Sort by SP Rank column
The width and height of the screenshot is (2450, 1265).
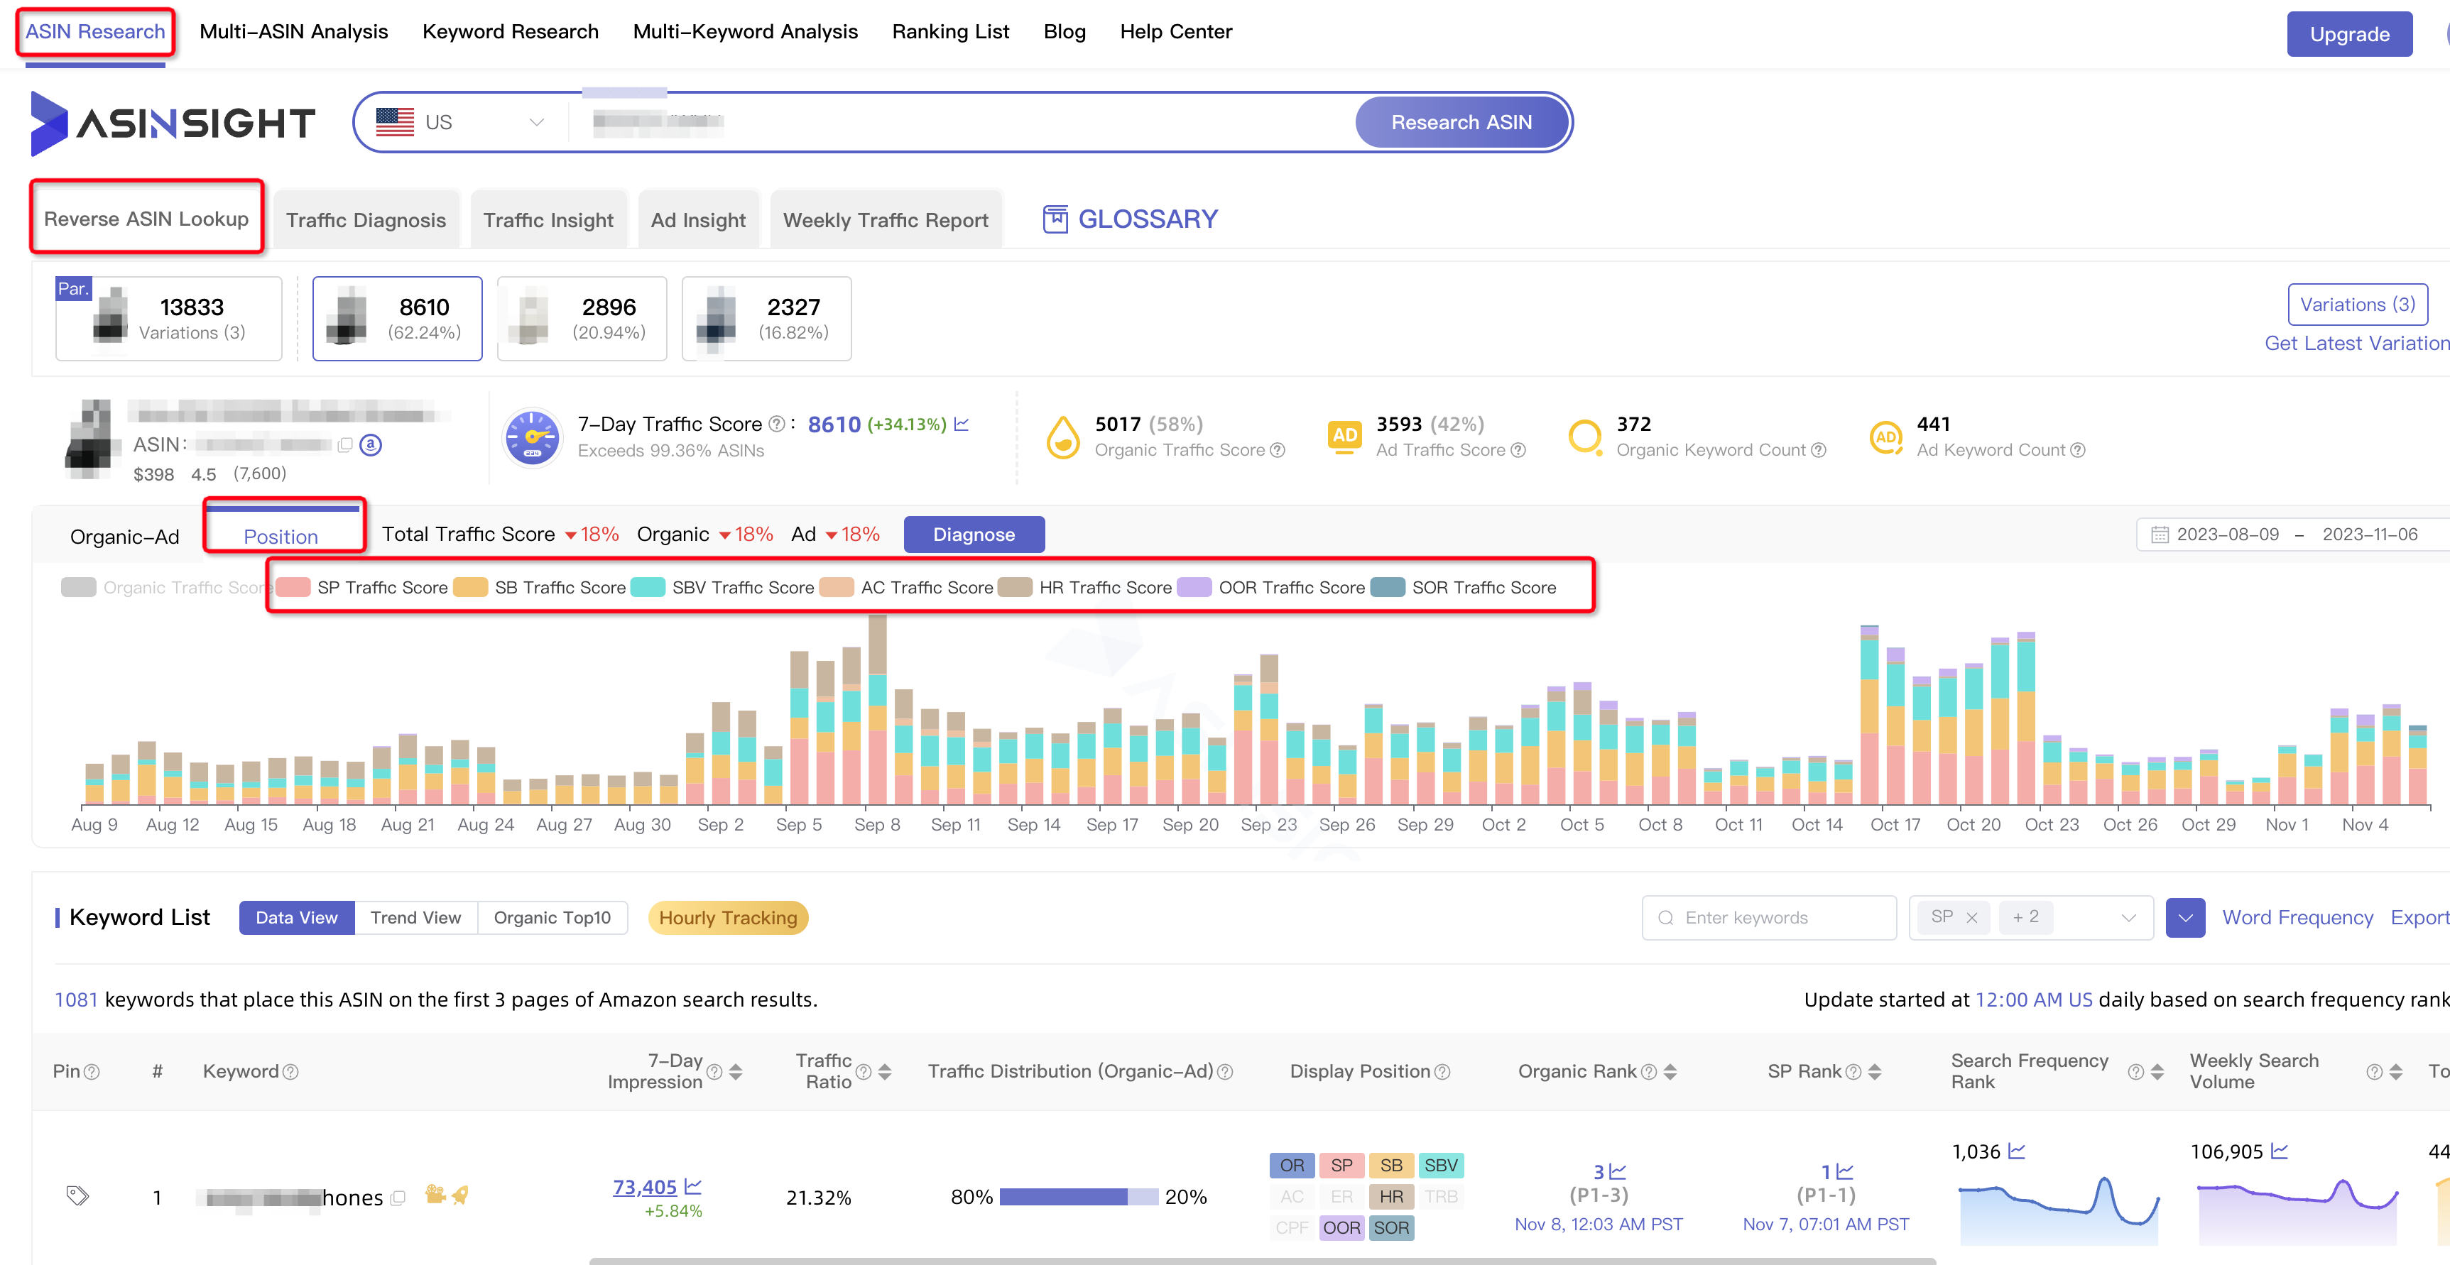(x=1875, y=1071)
